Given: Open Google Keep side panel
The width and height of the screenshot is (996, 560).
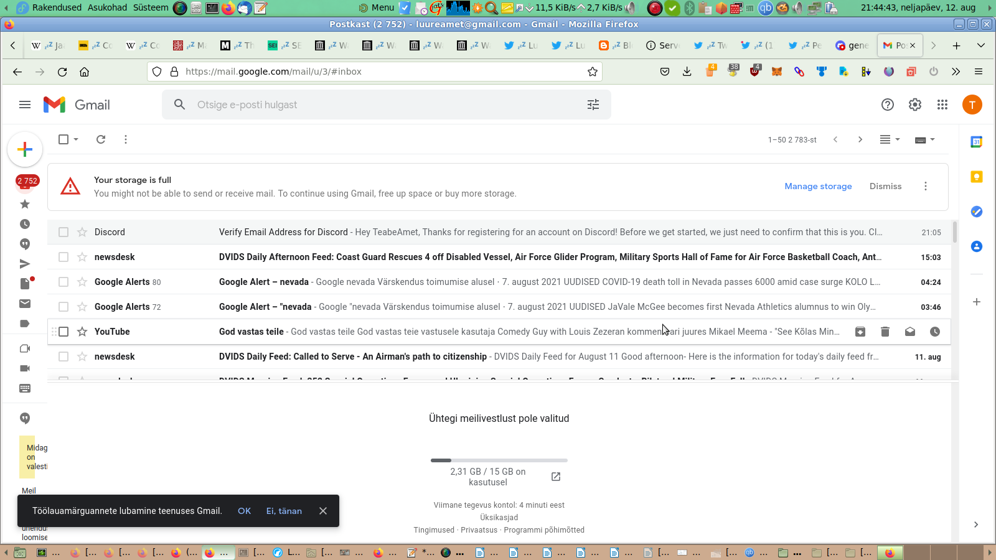Looking at the screenshot, I should coord(977,177).
